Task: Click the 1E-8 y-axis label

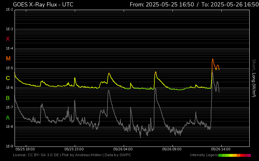Action: coord(9,127)
